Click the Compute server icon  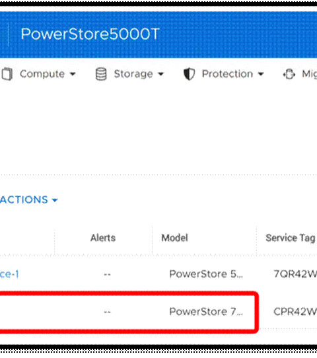[7, 74]
